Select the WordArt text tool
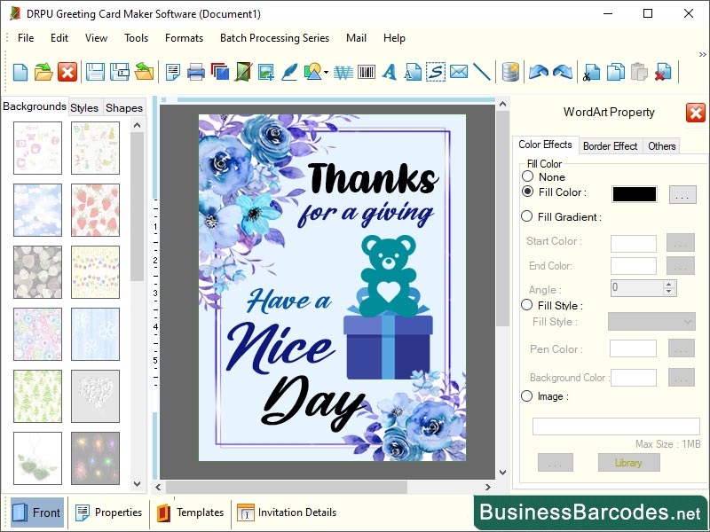Screen dimensions: 710x532 343,72
